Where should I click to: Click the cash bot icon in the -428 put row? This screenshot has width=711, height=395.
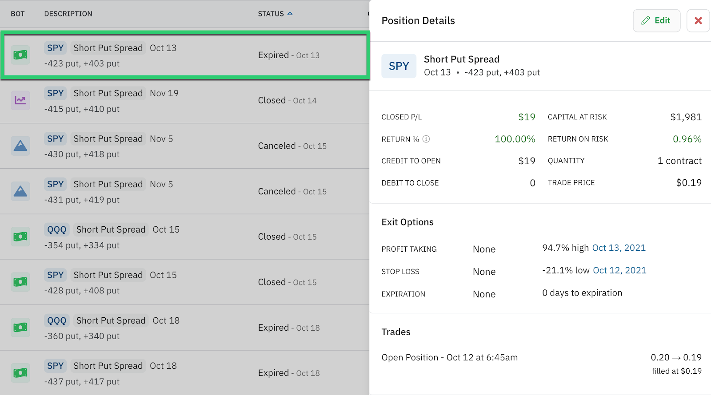click(x=20, y=282)
